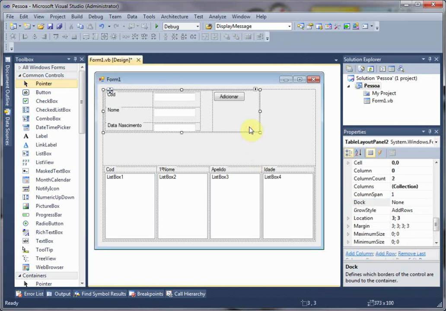Open the Error List tab
Screen dimensions: 446x311
pyautogui.click(x=29, y=294)
